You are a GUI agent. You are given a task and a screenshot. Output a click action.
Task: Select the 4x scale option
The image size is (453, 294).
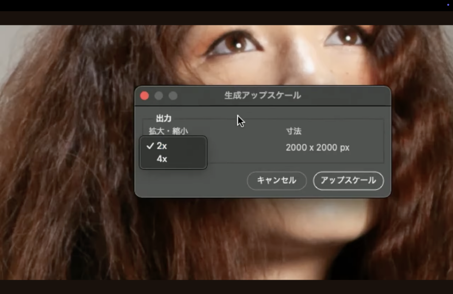pyautogui.click(x=162, y=159)
